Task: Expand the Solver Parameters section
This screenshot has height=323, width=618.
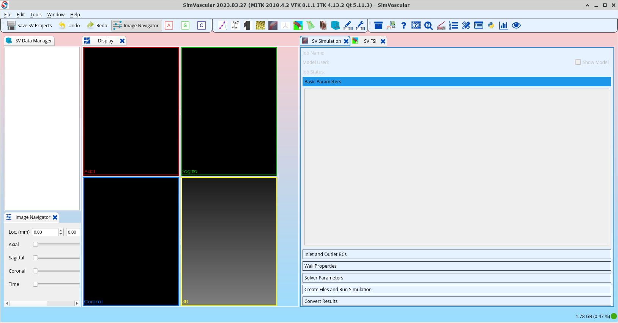Action: coord(457,278)
